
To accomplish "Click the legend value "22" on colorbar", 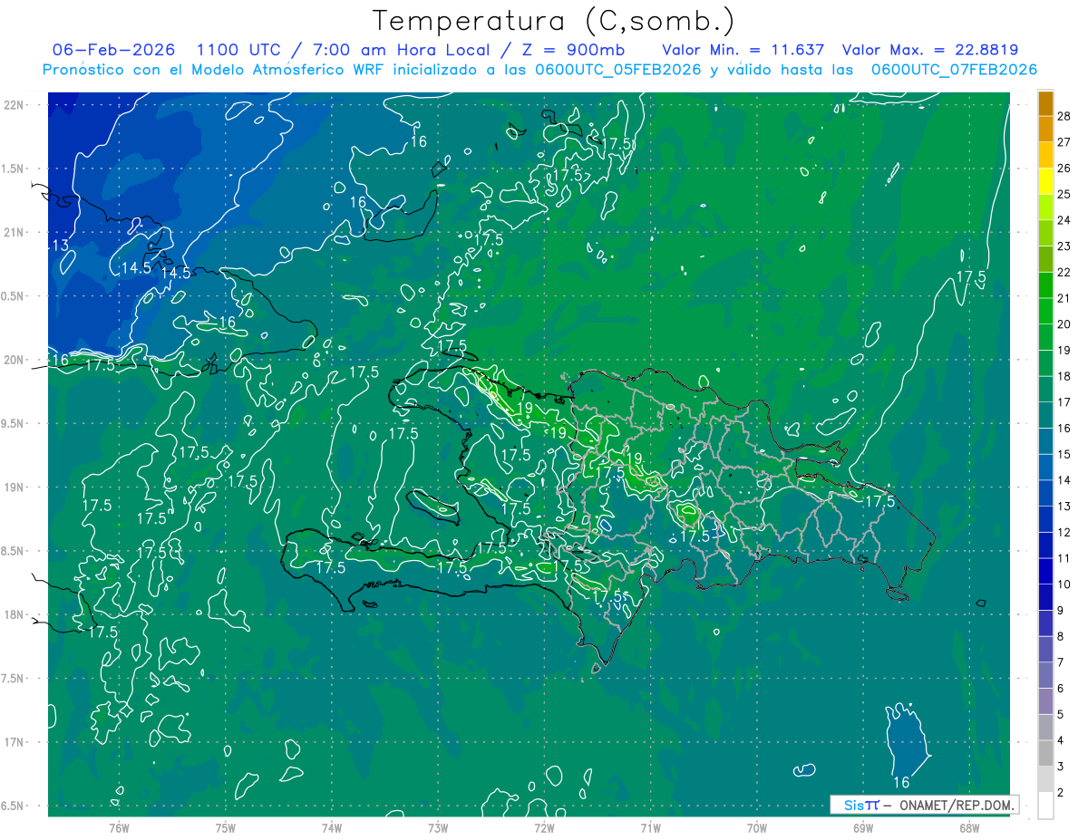I will click(1064, 272).
